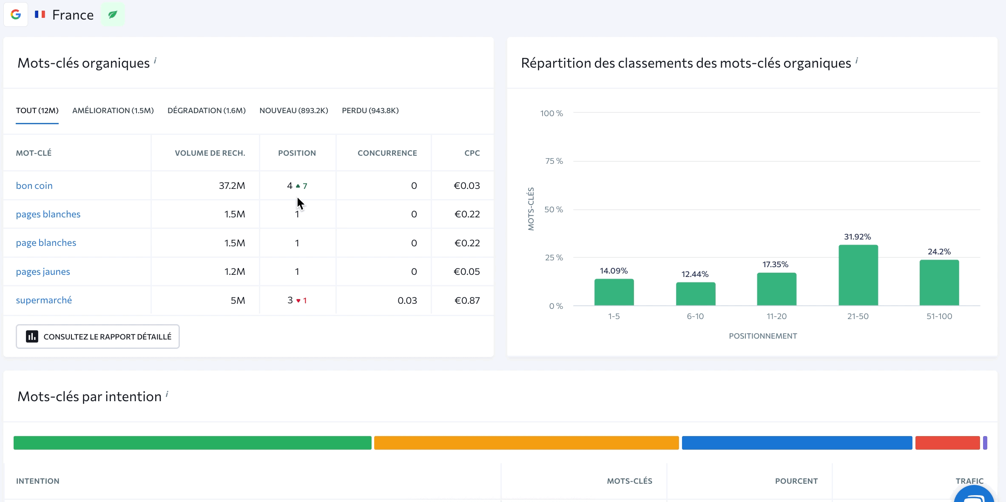This screenshot has height=502, width=1006.
Task: Switch to the DÉGRADATION (1.6M) tab
Action: point(206,111)
